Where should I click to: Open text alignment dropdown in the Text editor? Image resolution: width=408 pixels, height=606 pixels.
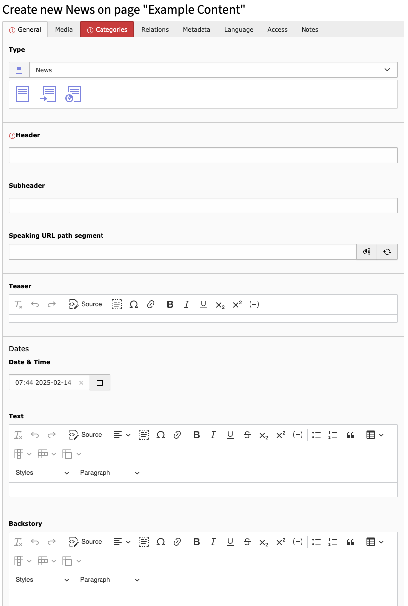(122, 435)
